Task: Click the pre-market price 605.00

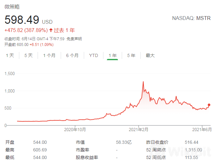Action: coord(22,45)
